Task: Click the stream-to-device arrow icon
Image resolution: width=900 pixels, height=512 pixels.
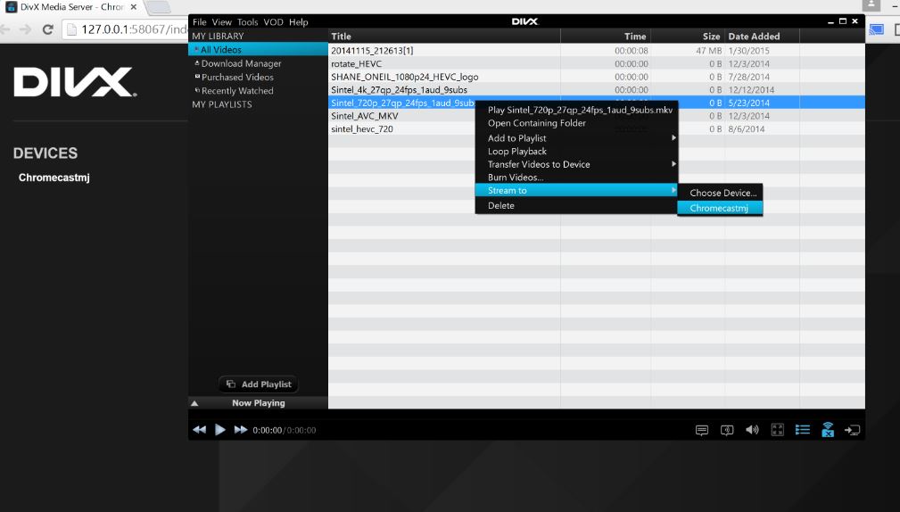Action: tap(853, 430)
